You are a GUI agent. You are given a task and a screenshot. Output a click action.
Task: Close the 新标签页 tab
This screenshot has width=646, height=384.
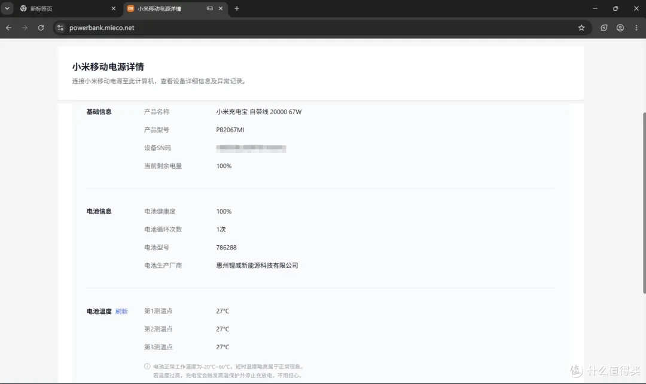pyautogui.click(x=113, y=8)
